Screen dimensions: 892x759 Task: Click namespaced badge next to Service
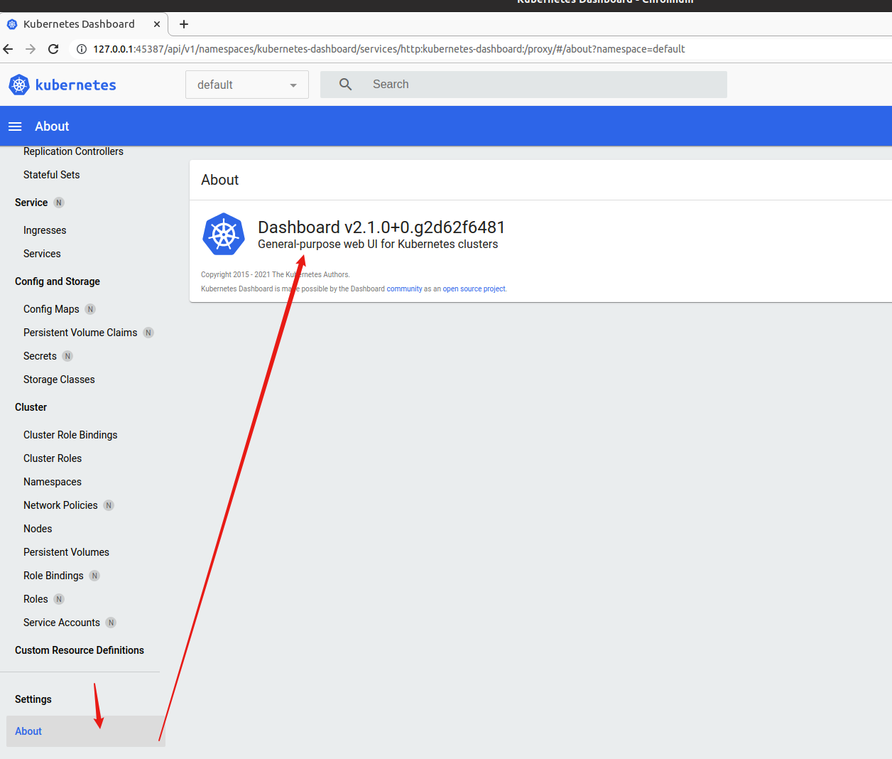[x=59, y=203]
